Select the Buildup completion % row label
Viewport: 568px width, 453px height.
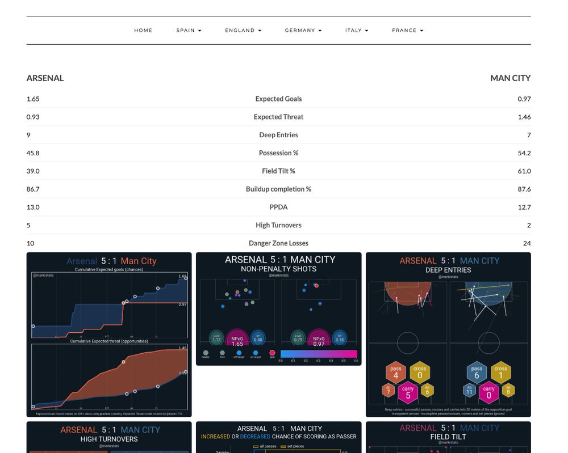[x=278, y=189]
